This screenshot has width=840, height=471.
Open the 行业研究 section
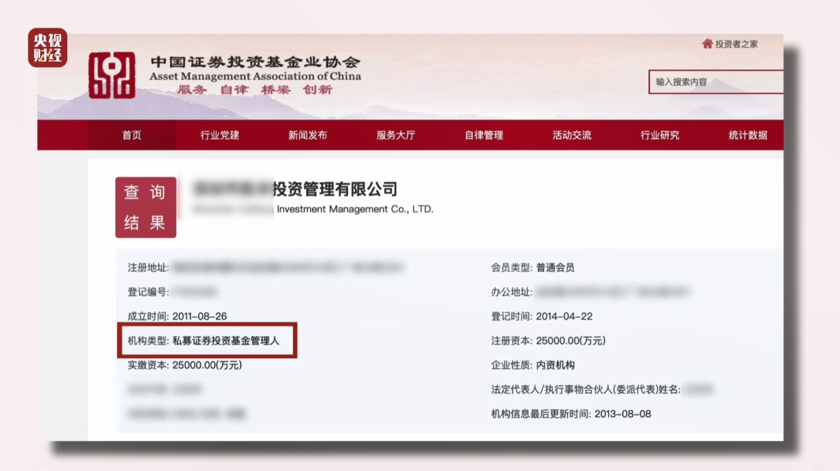(659, 135)
